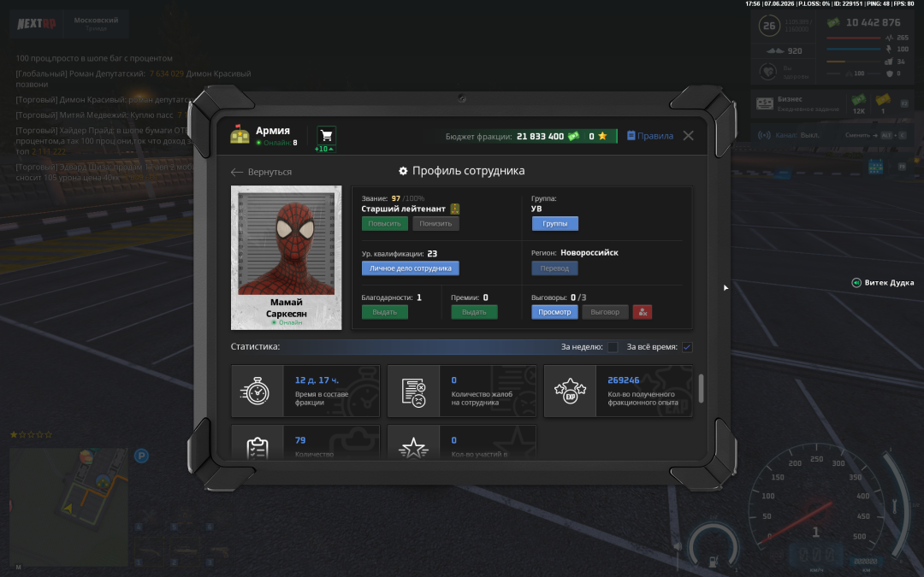Click the chat message from Роман Депутатский
This screenshot has height=577, width=924.
pos(133,79)
